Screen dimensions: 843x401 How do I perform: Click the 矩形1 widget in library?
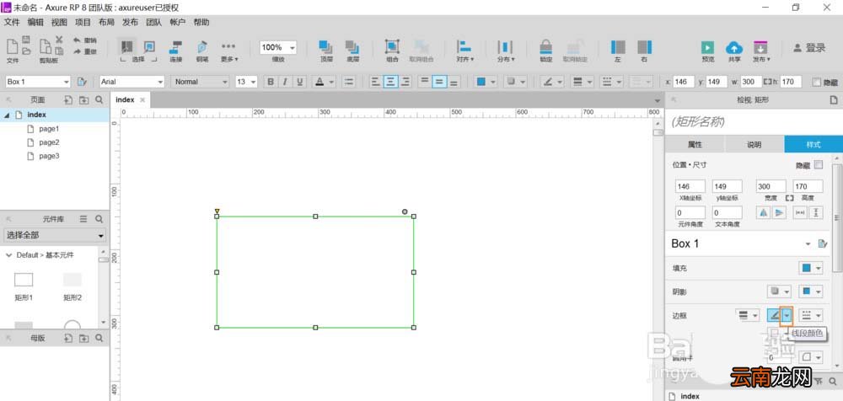(24, 280)
